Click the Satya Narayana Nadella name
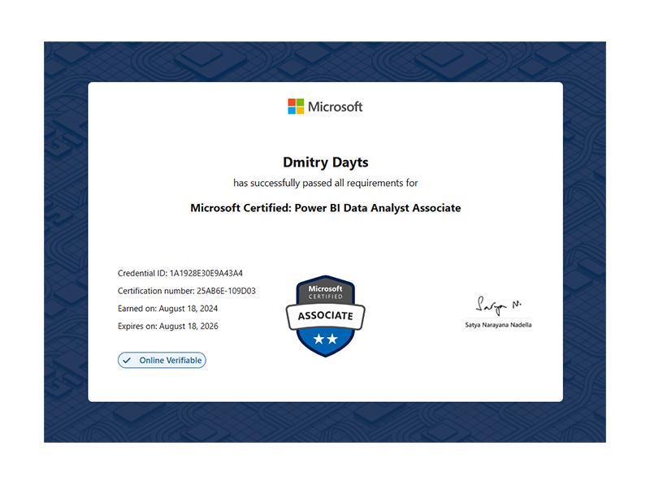 (x=499, y=325)
